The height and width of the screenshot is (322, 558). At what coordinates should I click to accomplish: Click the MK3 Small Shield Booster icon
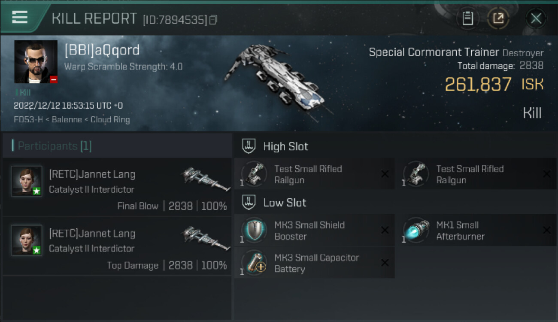pos(255,231)
